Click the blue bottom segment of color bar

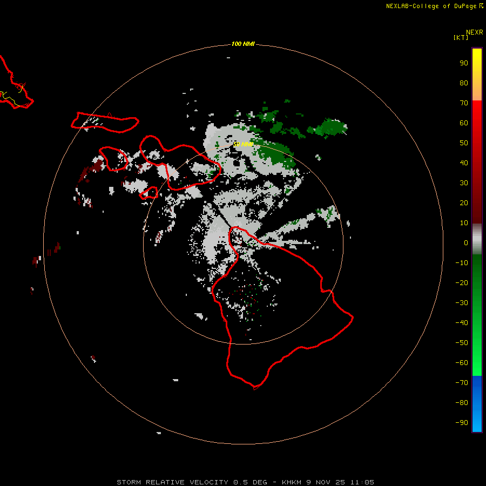(477, 404)
